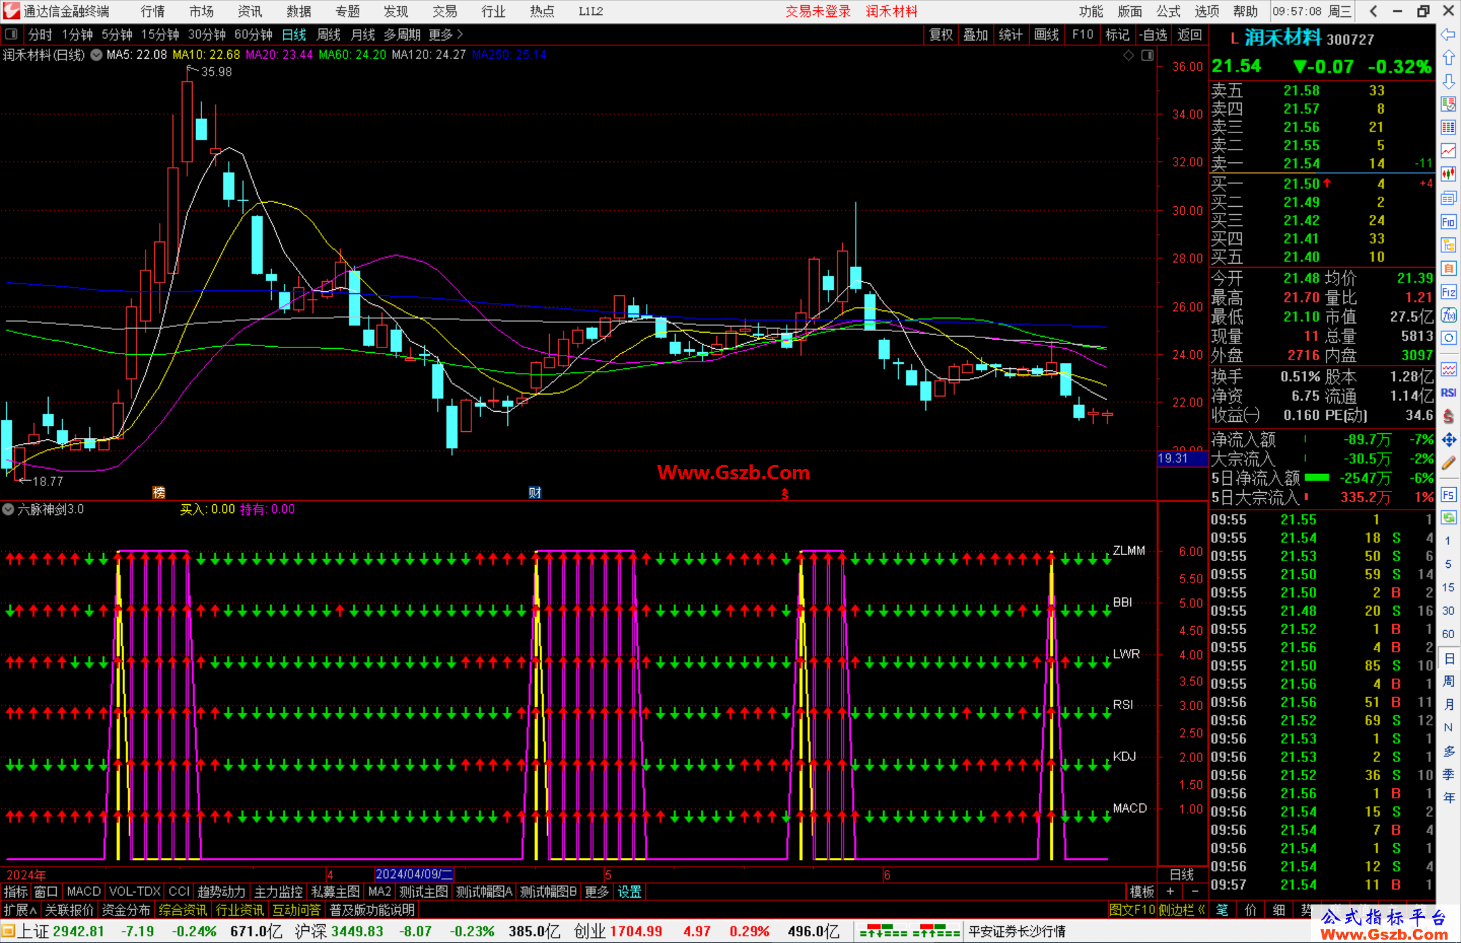This screenshot has height=943, width=1461.
Task: Click the 返回 return button
Action: (x=1190, y=34)
